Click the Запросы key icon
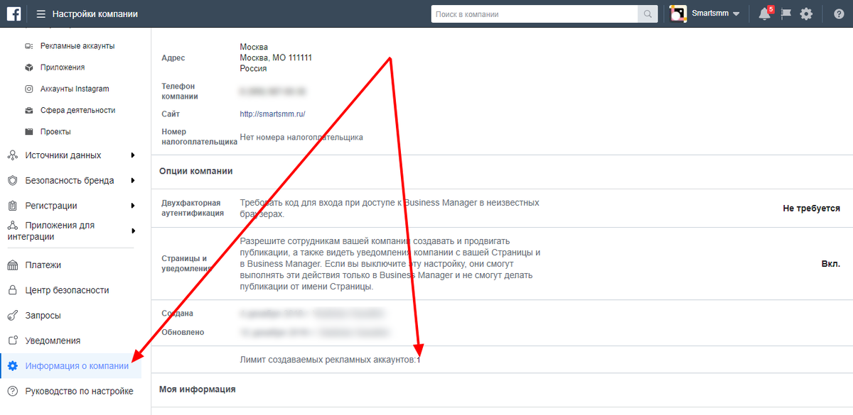This screenshot has width=853, height=415. [12, 315]
